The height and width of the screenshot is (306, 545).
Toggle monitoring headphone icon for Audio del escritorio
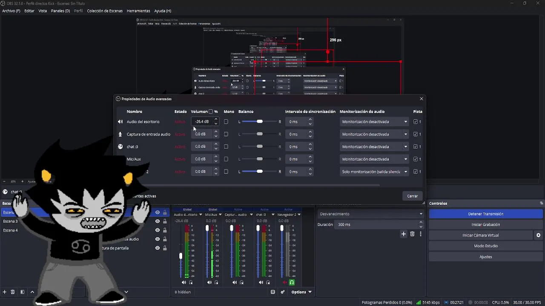pyautogui.click(x=191, y=282)
